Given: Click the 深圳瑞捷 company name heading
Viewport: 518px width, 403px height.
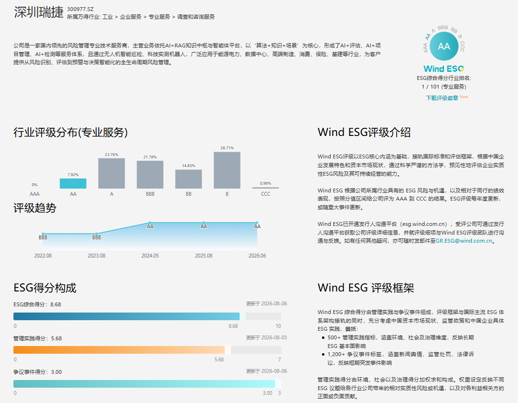Looking at the screenshot, I should click(x=39, y=12).
